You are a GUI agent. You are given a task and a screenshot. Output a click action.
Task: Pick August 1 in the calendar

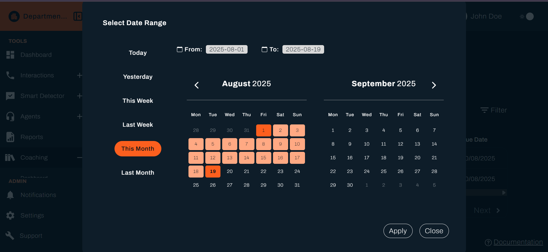(x=264, y=130)
